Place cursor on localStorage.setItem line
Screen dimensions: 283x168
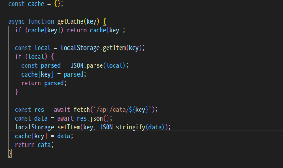click(x=93, y=127)
